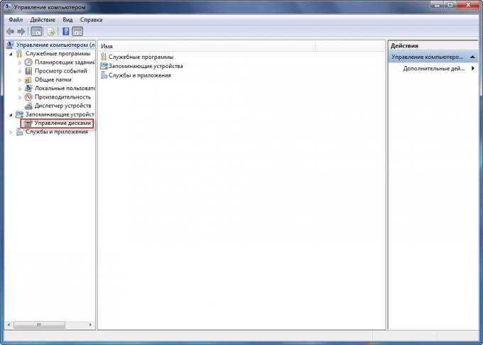Open Диспетчер устройств in the tree
Screen dimensions: 483x345
[x=63, y=105]
